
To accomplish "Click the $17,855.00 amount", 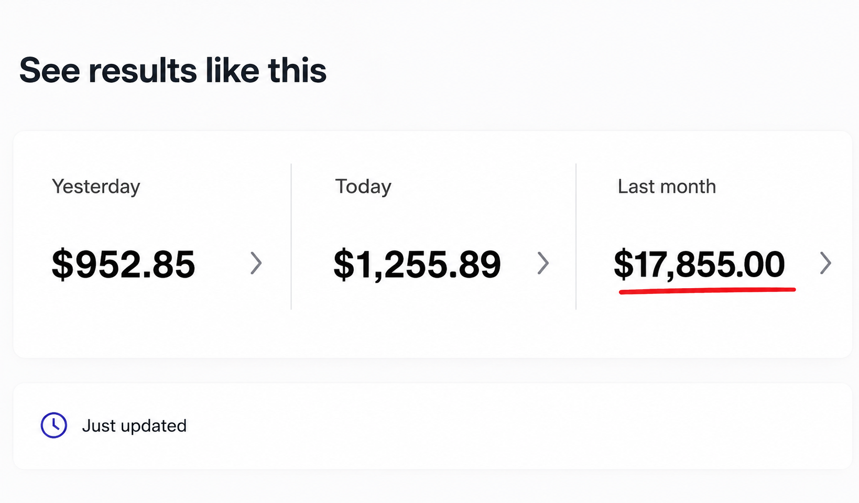I will pos(699,264).
